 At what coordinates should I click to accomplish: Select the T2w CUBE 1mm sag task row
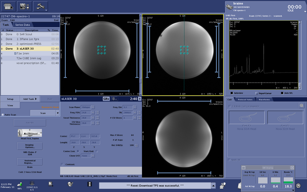pos(30,58)
